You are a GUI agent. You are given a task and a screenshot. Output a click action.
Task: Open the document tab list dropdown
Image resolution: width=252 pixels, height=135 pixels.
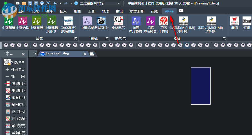[35, 54]
